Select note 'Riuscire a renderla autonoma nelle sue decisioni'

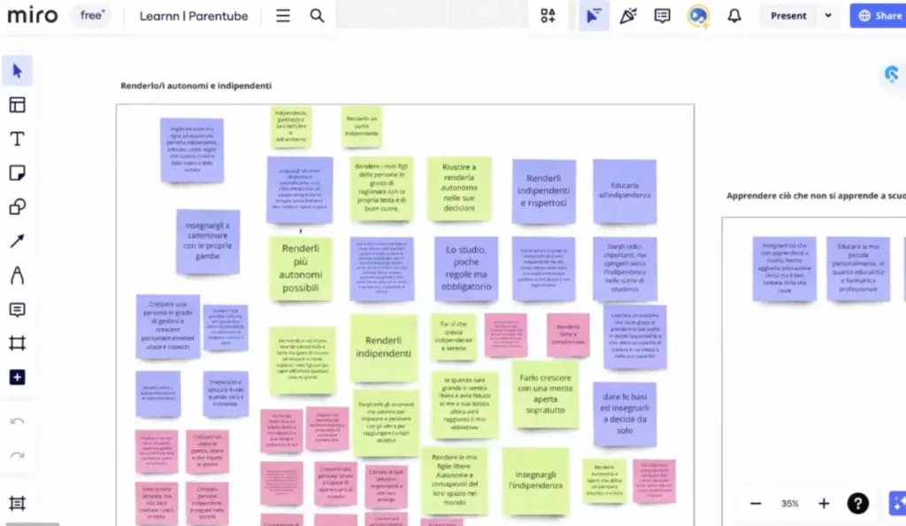pos(459,189)
